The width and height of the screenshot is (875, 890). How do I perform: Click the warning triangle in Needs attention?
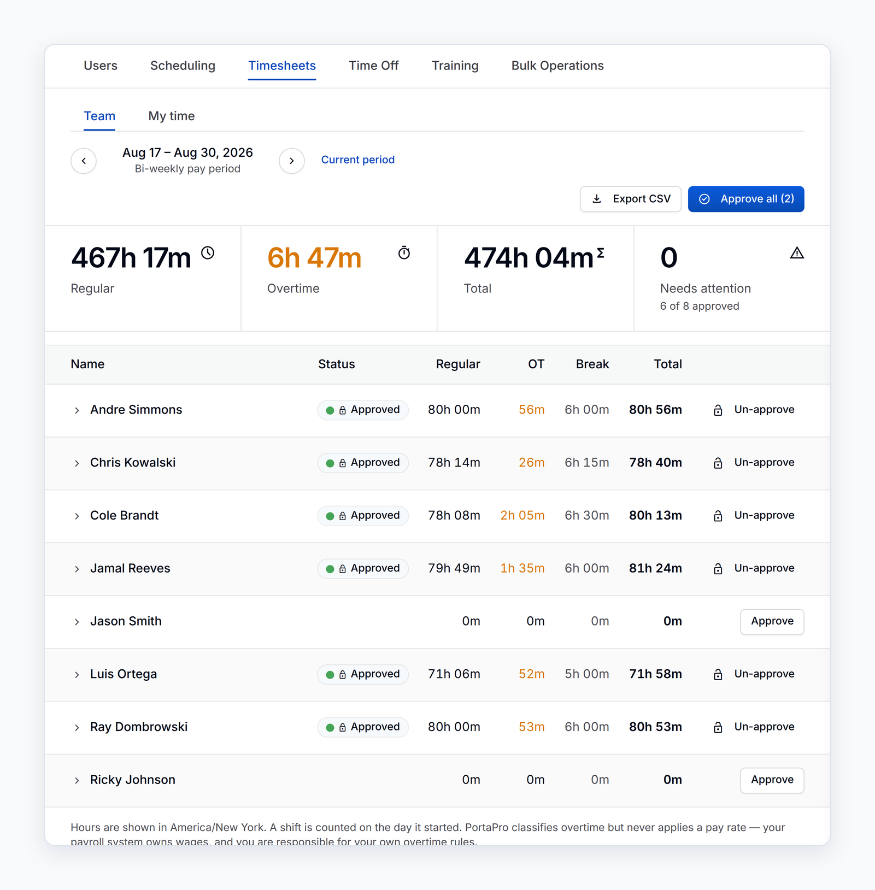(x=797, y=253)
